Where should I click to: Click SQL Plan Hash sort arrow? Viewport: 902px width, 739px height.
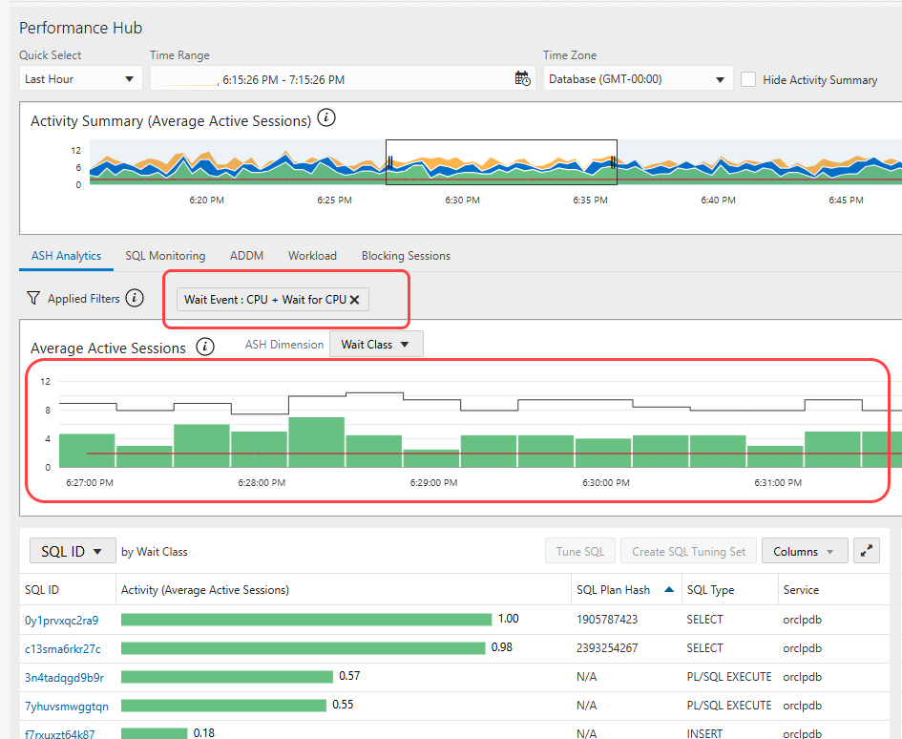coord(666,590)
